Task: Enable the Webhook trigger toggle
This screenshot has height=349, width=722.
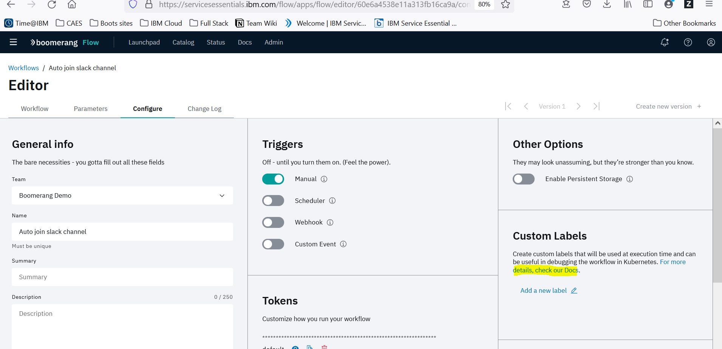Action: pyautogui.click(x=273, y=222)
